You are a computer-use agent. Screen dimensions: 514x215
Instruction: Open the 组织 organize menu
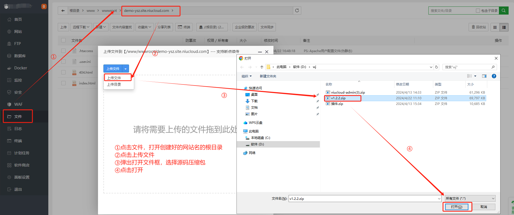tap(246, 76)
